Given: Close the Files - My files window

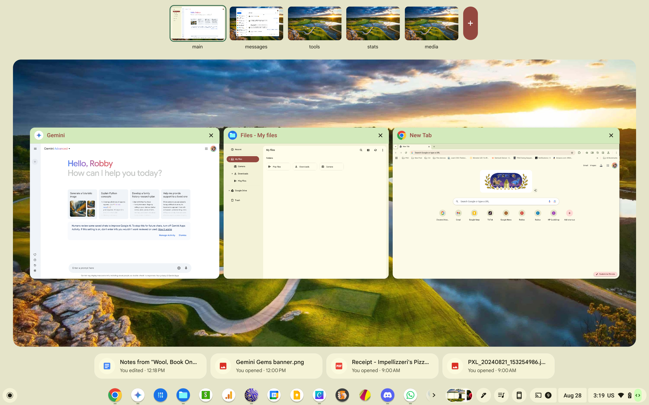Looking at the screenshot, I should tap(380, 135).
